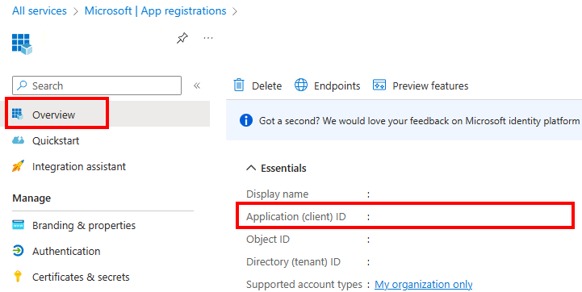
Task: Open Quickstart in the sidebar
Action: point(56,140)
